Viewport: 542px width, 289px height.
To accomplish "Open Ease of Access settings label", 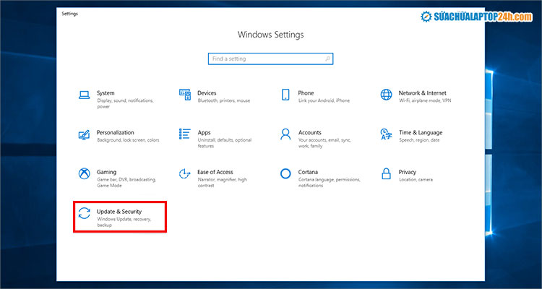I will tap(215, 172).
